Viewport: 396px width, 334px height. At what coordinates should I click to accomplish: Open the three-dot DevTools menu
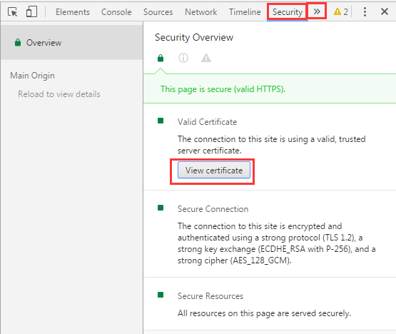click(x=365, y=11)
